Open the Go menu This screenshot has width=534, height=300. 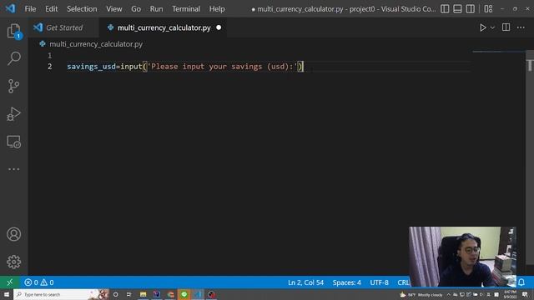(136, 9)
